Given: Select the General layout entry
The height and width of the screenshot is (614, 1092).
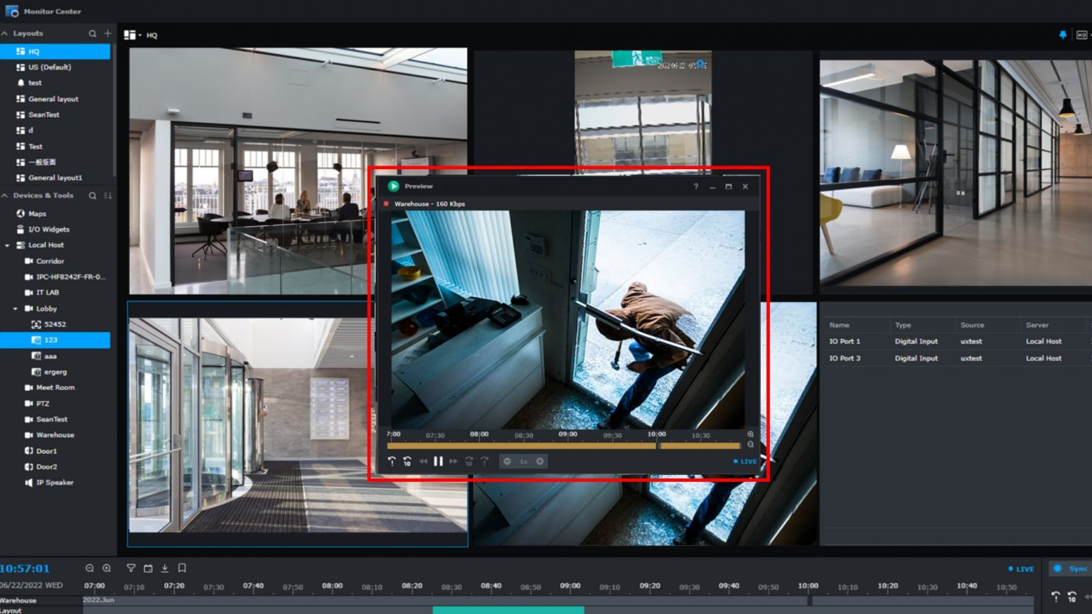Looking at the screenshot, I should coord(53,99).
